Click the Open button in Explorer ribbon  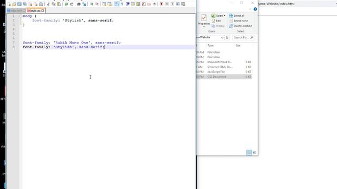pos(217,16)
